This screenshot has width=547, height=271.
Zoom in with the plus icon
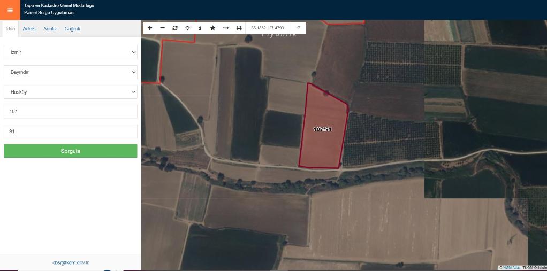click(x=150, y=28)
